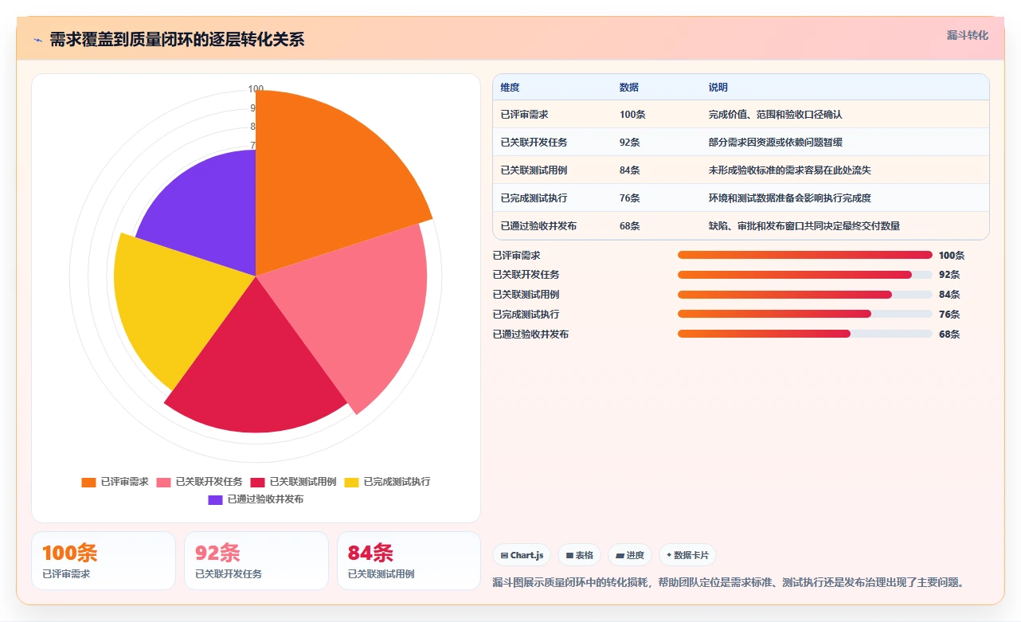
Task: Click the 表格 chip
Action: [x=579, y=555]
